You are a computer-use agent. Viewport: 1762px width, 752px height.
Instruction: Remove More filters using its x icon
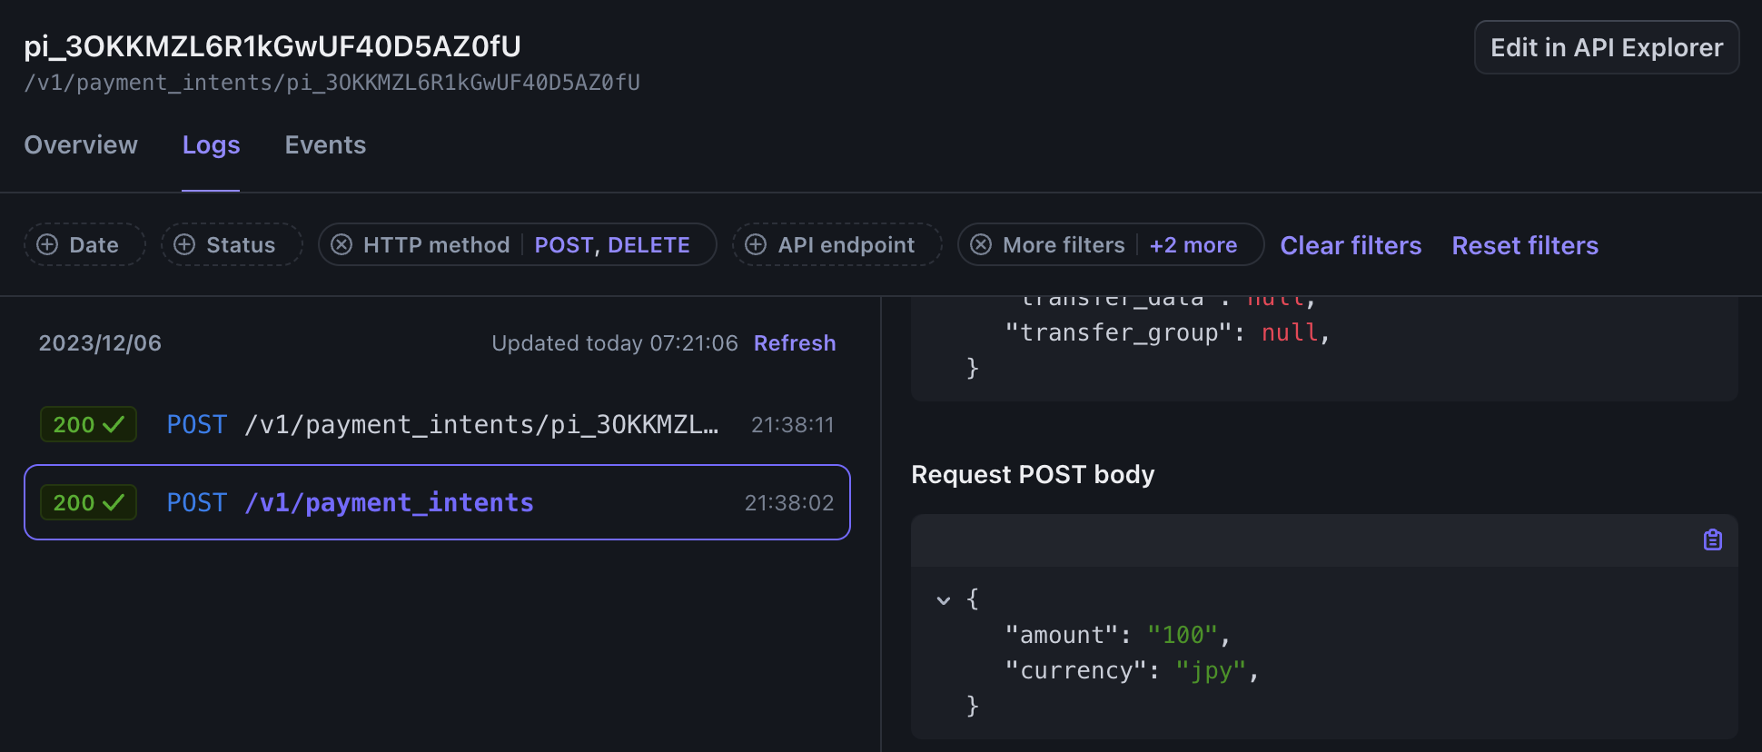(x=981, y=245)
